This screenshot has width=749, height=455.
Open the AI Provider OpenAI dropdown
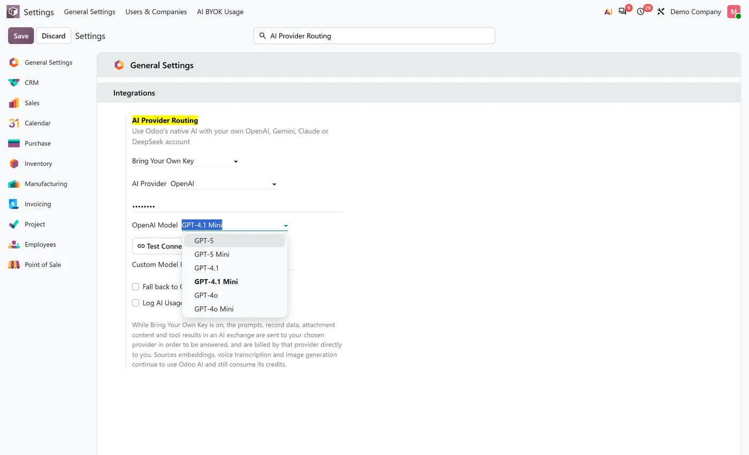[x=224, y=184]
